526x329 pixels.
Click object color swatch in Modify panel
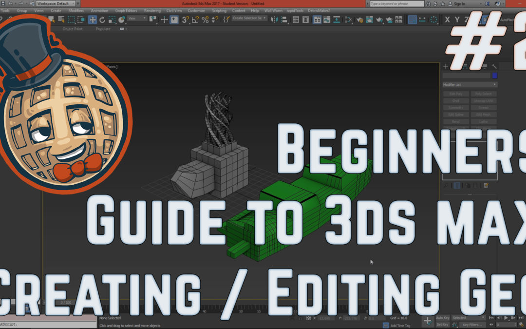pos(494,76)
